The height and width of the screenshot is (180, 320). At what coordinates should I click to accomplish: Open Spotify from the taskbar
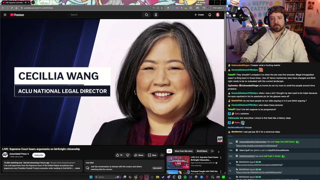point(185,177)
